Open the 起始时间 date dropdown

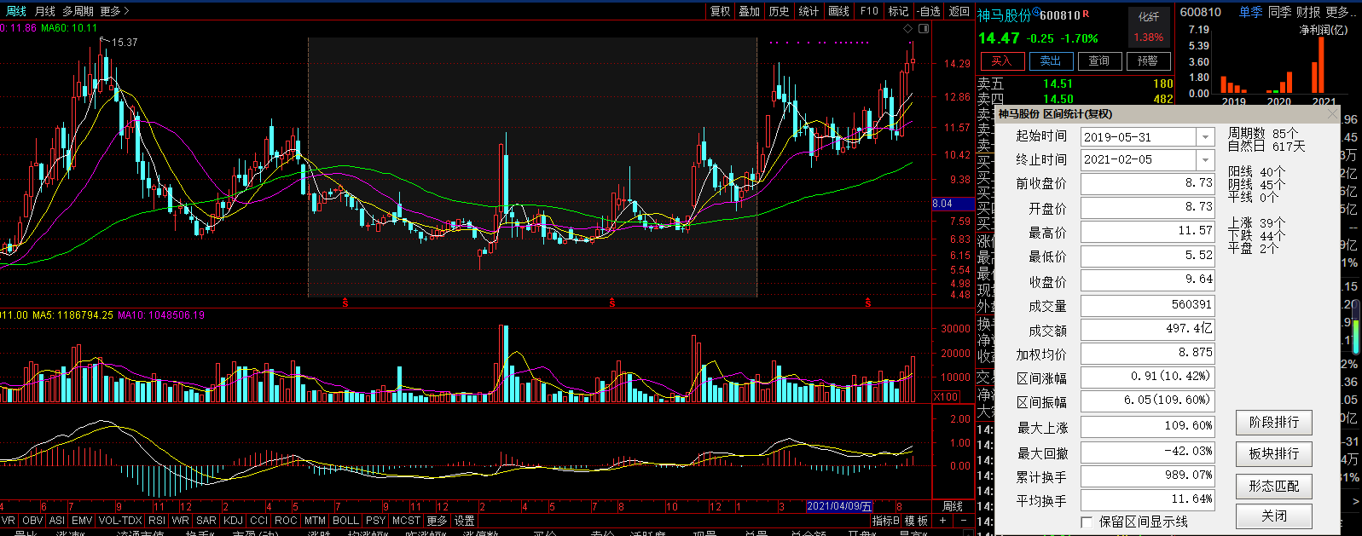tap(1205, 137)
